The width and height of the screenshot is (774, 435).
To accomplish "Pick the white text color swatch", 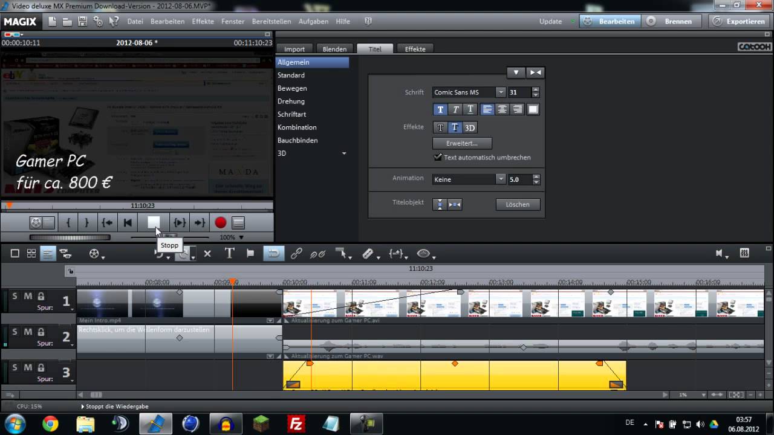I will click(x=533, y=109).
